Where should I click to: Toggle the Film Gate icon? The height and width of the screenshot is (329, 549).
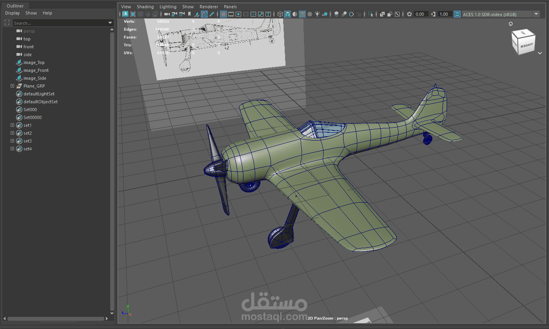[x=231, y=14]
